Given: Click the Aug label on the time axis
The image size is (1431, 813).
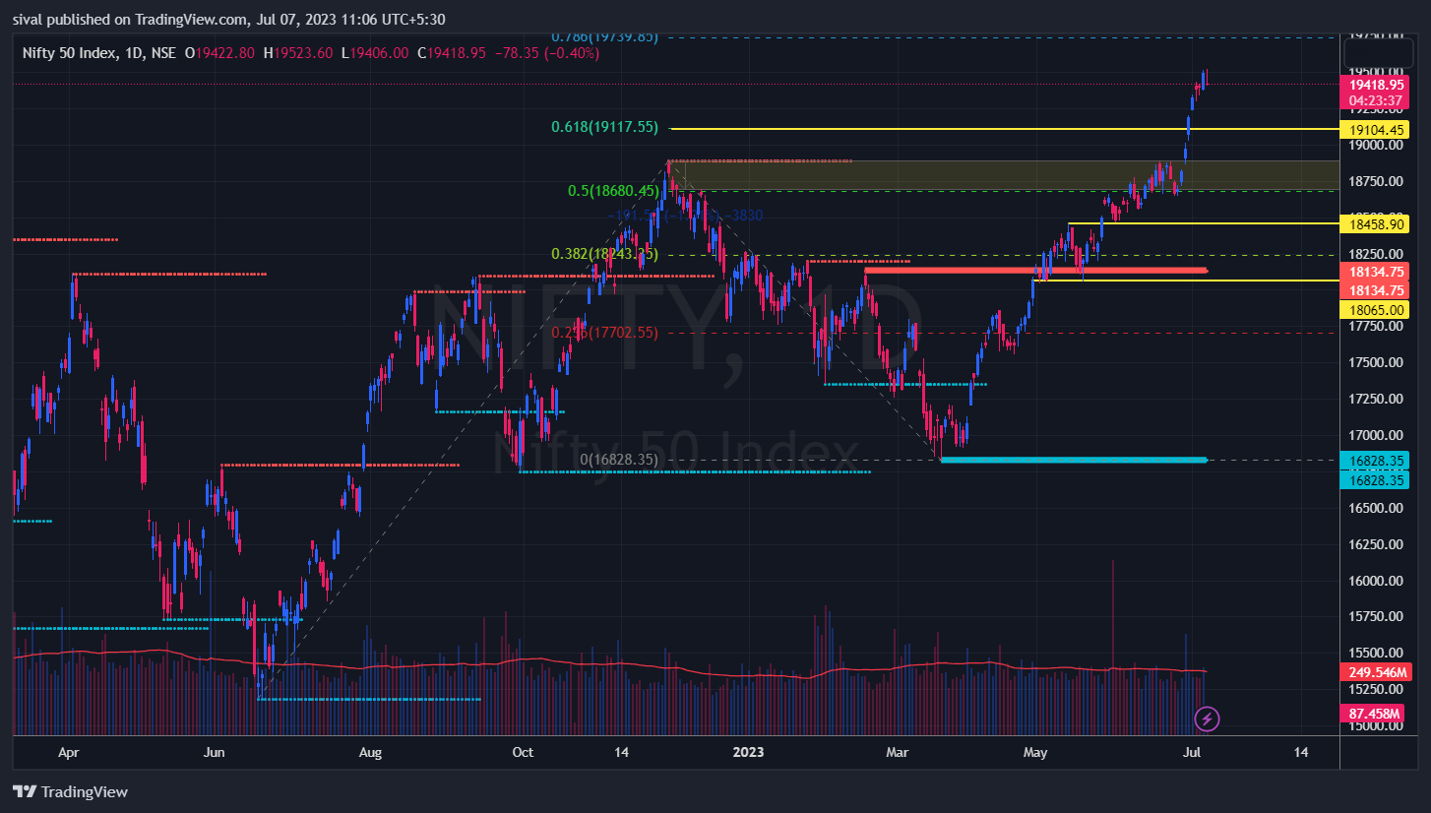Looking at the screenshot, I should (370, 753).
